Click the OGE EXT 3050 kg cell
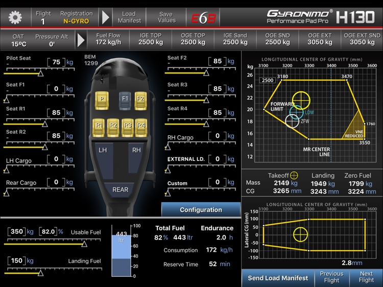This screenshot has width=383, height=287. click(320, 39)
